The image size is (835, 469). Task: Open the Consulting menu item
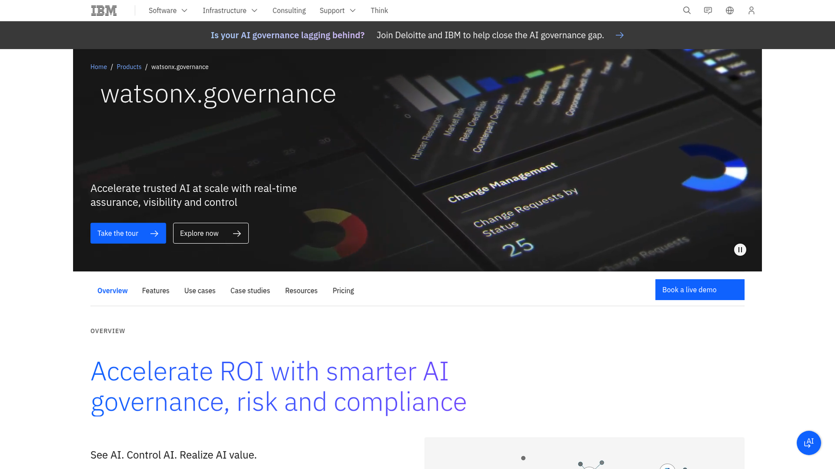(289, 10)
